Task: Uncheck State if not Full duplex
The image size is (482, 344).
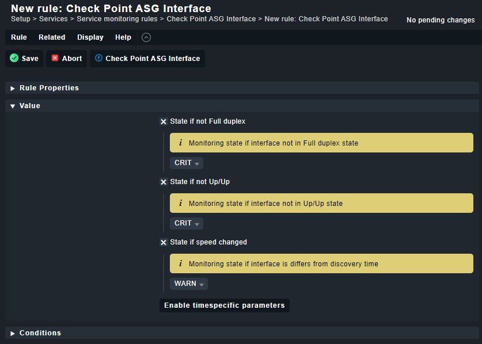Action: (x=164, y=121)
